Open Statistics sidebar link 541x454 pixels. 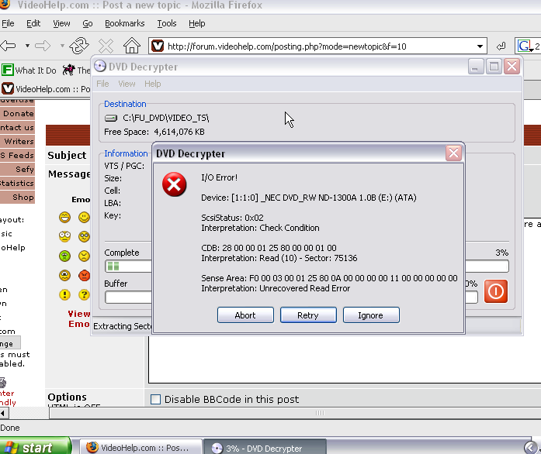point(17,183)
